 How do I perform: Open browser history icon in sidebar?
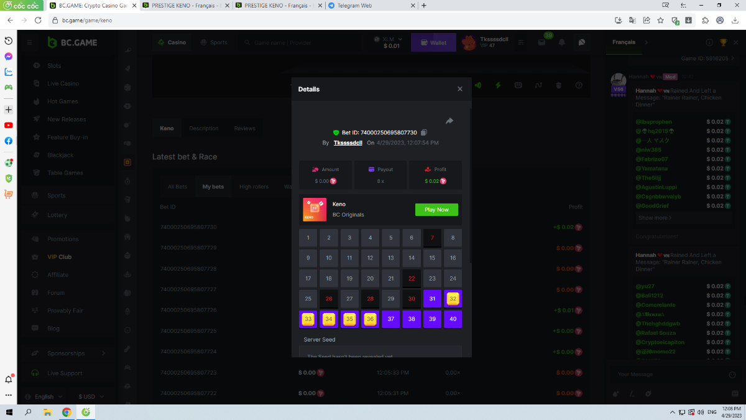[x=9, y=40]
